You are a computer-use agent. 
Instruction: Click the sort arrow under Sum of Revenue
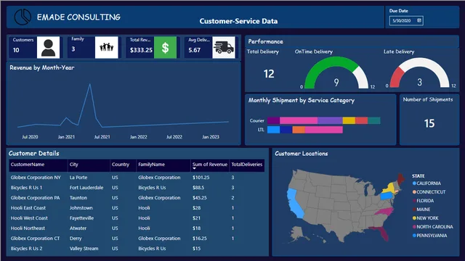point(194,169)
